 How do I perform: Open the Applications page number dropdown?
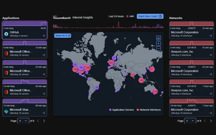(x=23, y=121)
